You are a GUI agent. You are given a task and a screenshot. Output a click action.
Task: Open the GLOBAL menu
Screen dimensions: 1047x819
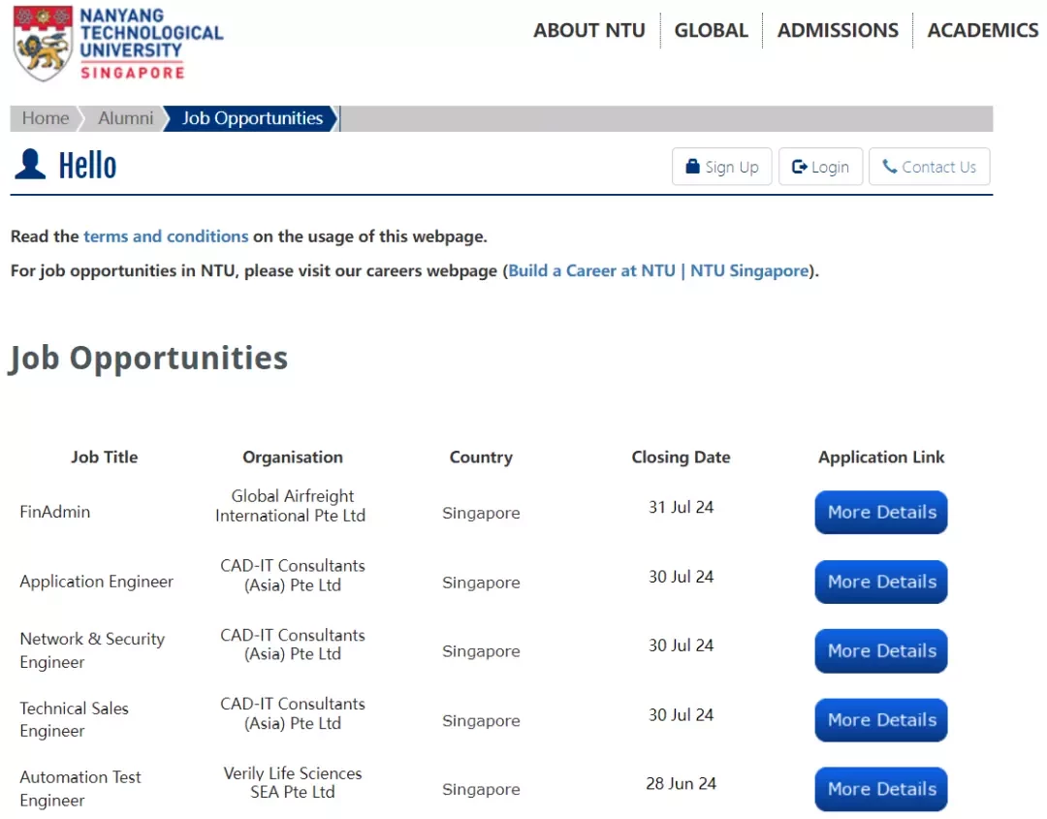coord(712,30)
